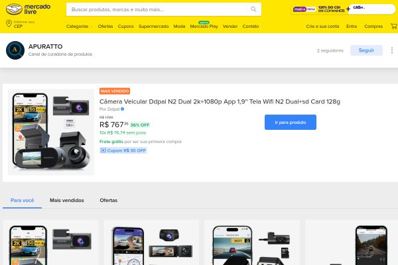The height and width of the screenshot is (265, 398).
Task: Click the MAIS VENDIDO badge
Action: (115, 91)
